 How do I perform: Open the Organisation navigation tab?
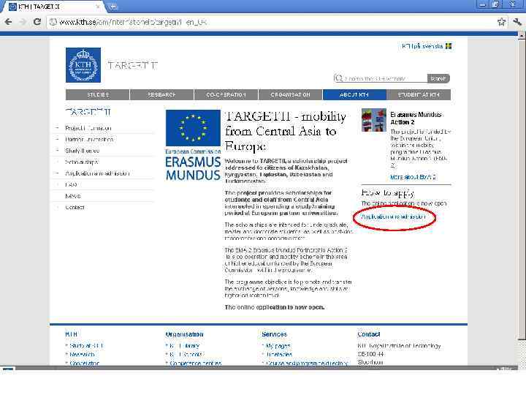click(291, 94)
